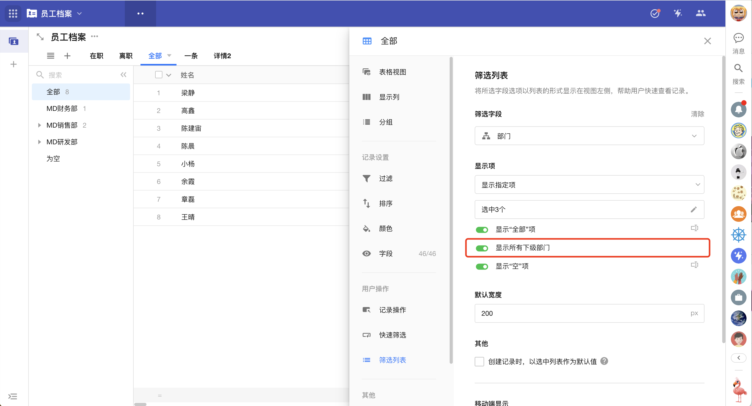This screenshot has height=406, width=752.
Task: Open 表格视图 settings item
Action: (399, 72)
